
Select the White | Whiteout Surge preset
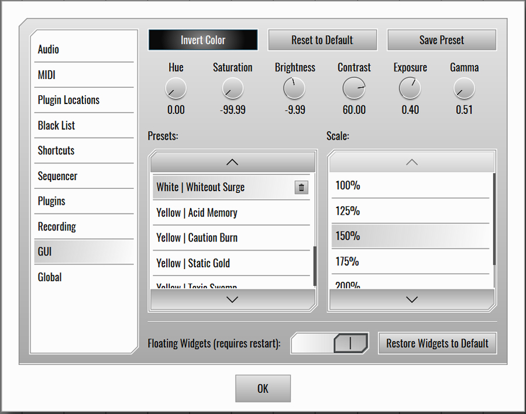pos(232,187)
